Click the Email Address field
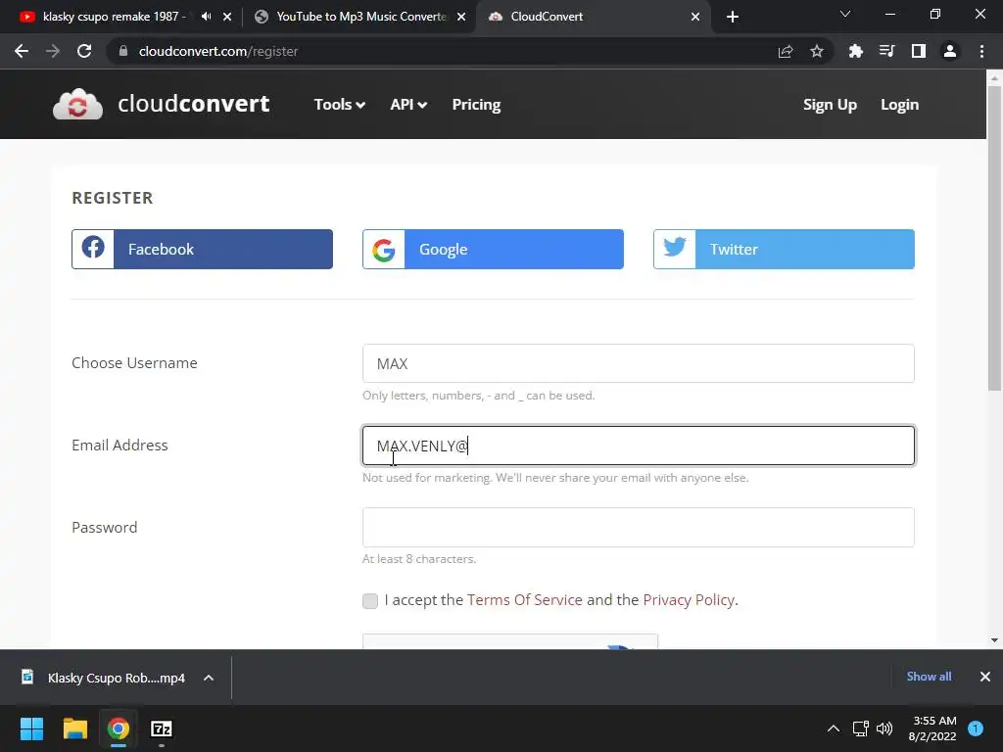Screen dimensions: 1003x752 pyautogui.click(x=638, y=446)
